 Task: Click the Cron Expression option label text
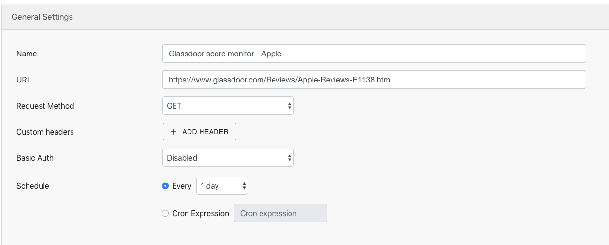tap(201, 213)
